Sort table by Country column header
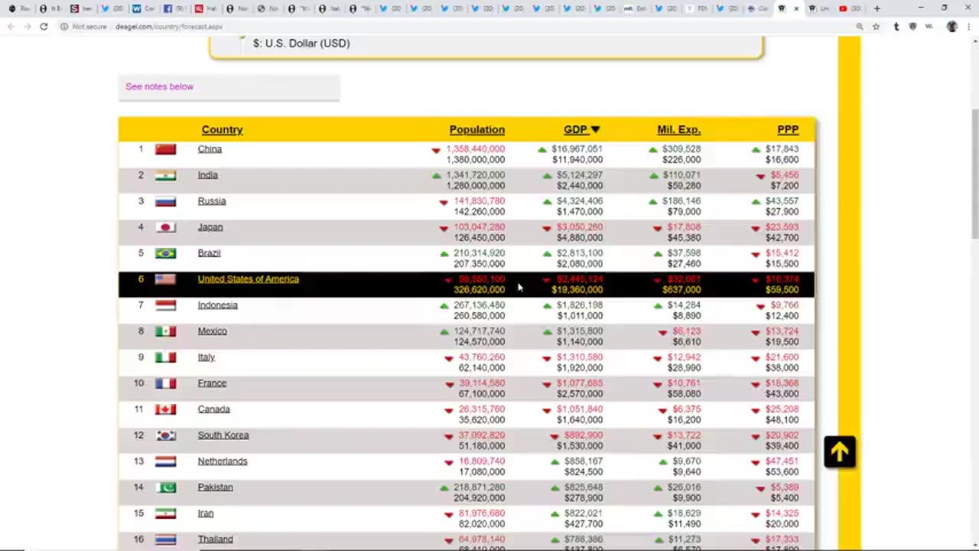 222,129
